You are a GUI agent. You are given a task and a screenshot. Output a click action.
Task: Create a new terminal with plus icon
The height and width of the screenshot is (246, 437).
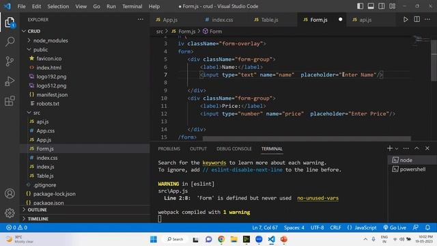pos(390,148)
